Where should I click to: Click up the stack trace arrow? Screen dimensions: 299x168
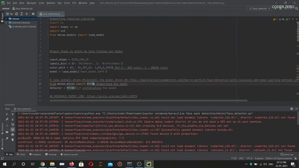click(13, 114)
